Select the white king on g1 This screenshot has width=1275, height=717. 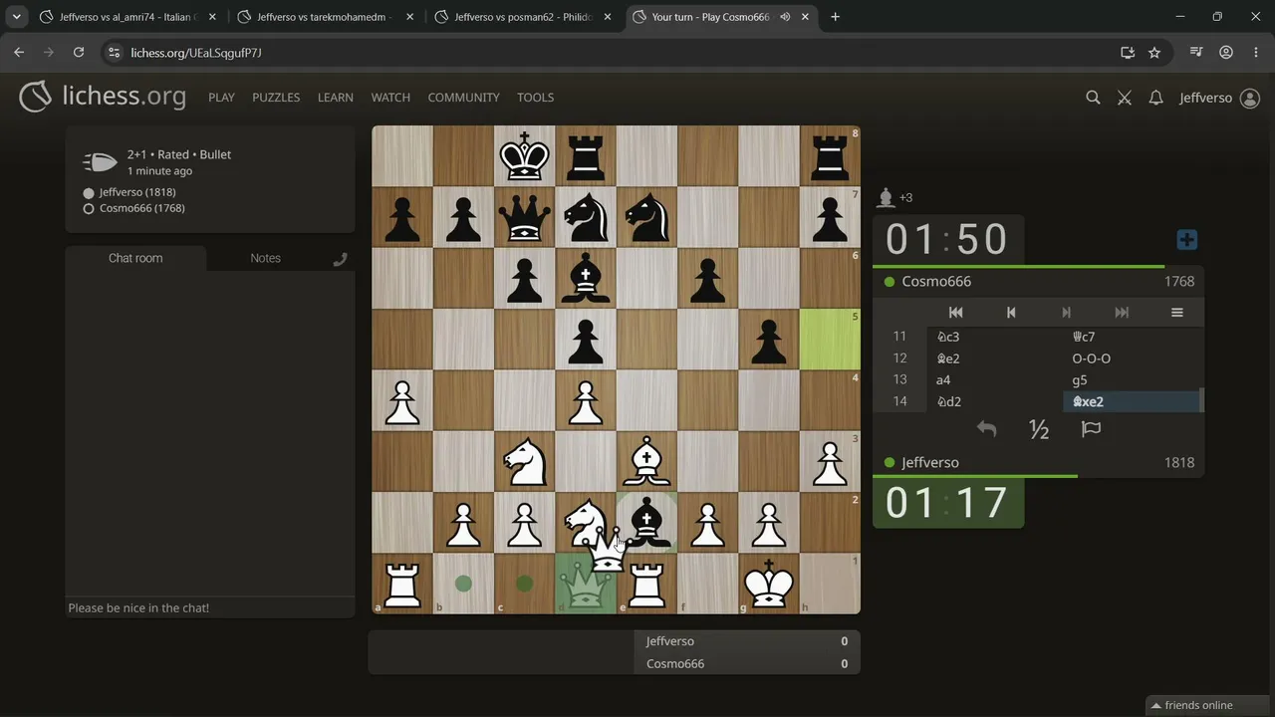769,584
